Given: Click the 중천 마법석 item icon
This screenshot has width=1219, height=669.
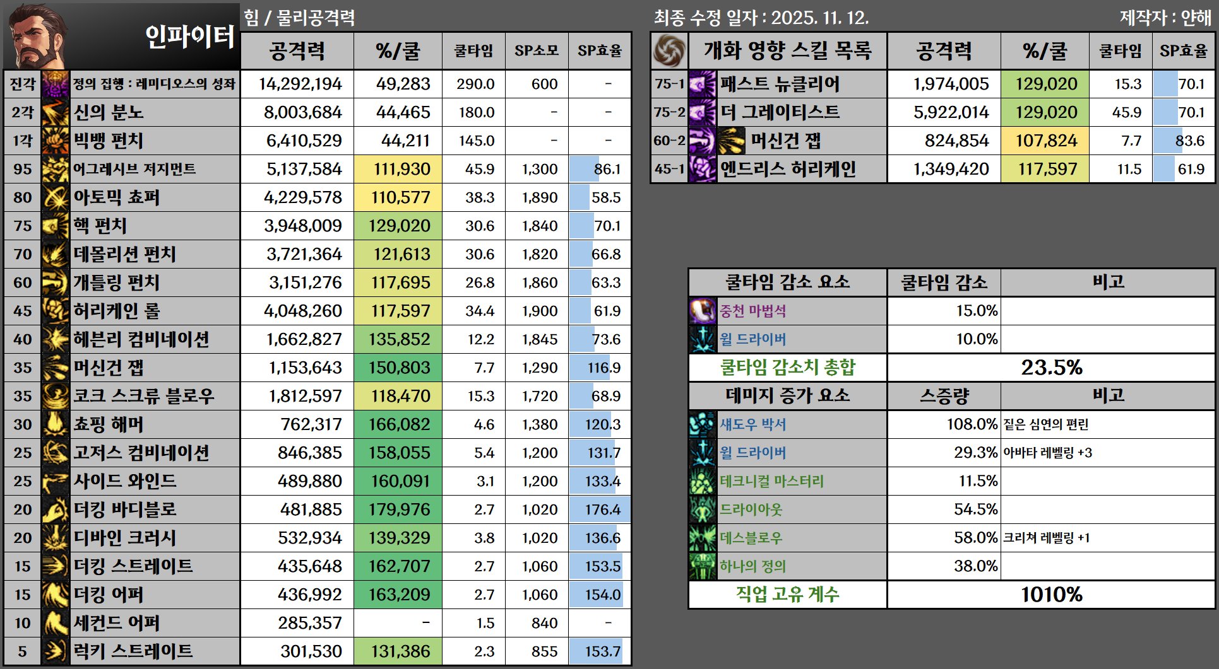Looking at the screenshot, I should [702, 311].
